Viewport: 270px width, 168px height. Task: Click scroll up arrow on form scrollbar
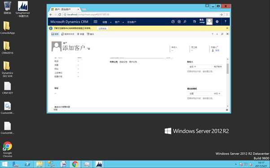[228, 59]
